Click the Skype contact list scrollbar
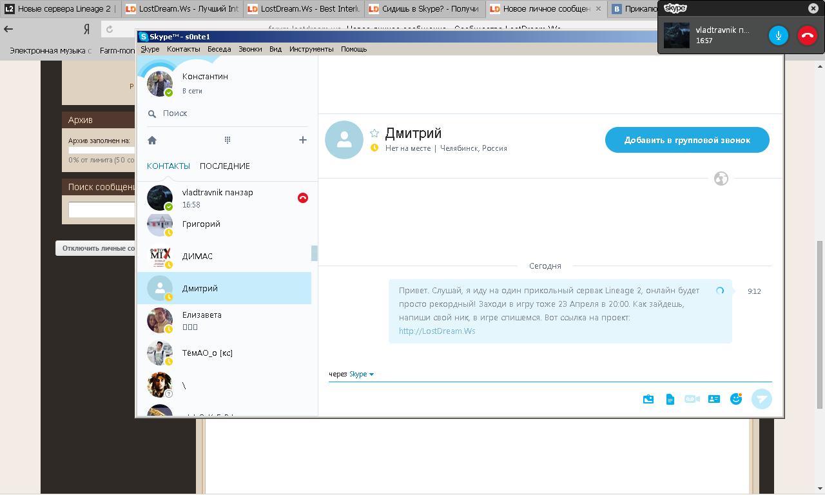 point(315,253)
